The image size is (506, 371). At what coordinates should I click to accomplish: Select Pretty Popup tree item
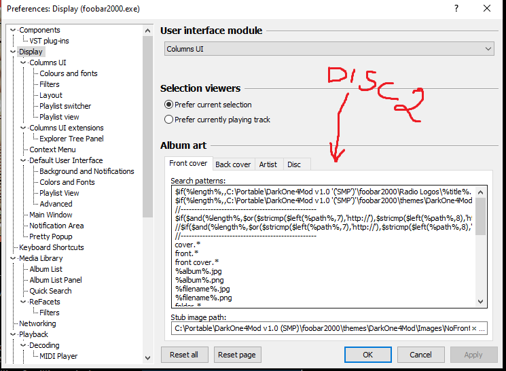tap(51, 236)
